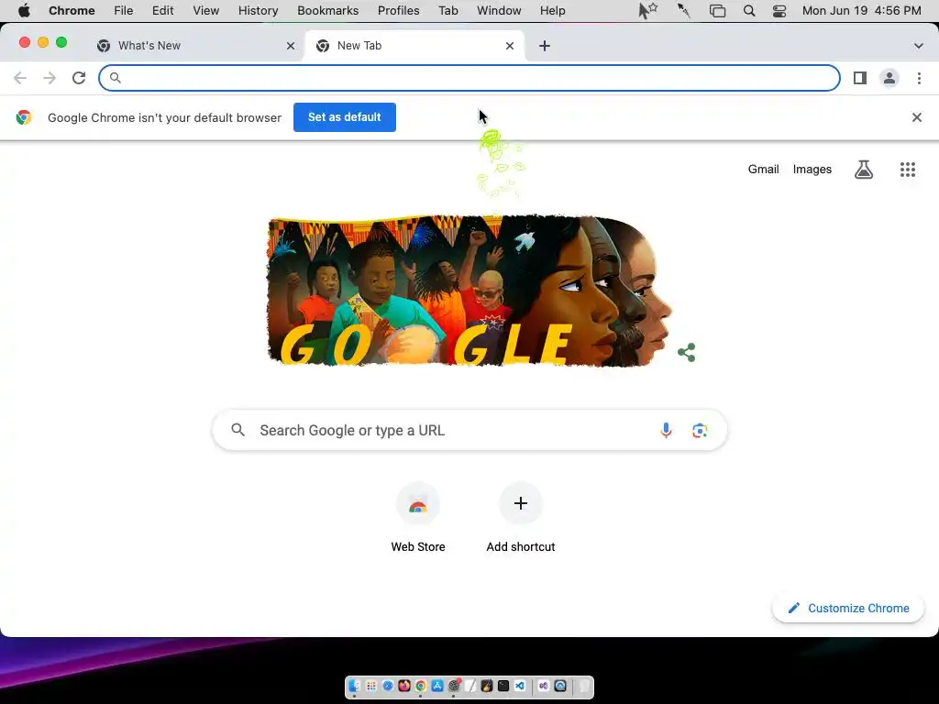Click the Set as default button
The image size is (939, 704).
click(345, 117)
